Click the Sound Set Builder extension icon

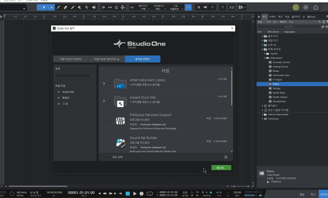click(120, 143)
